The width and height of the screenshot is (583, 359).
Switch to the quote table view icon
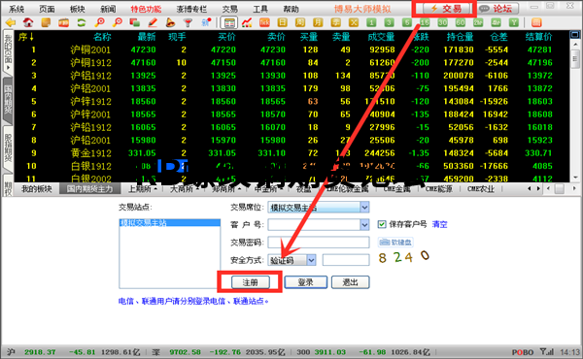point(229,22)
